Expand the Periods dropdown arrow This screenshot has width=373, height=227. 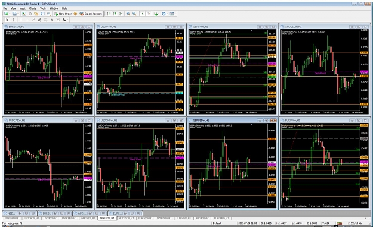tap(167, 14)
